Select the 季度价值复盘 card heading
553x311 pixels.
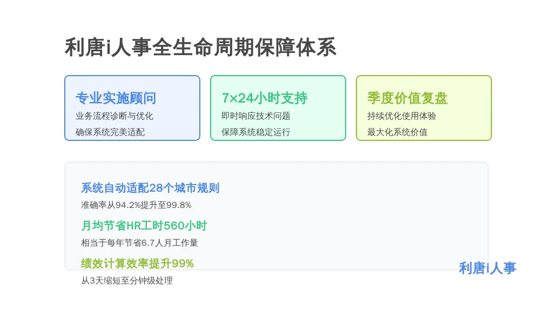(x=407, y=98)
